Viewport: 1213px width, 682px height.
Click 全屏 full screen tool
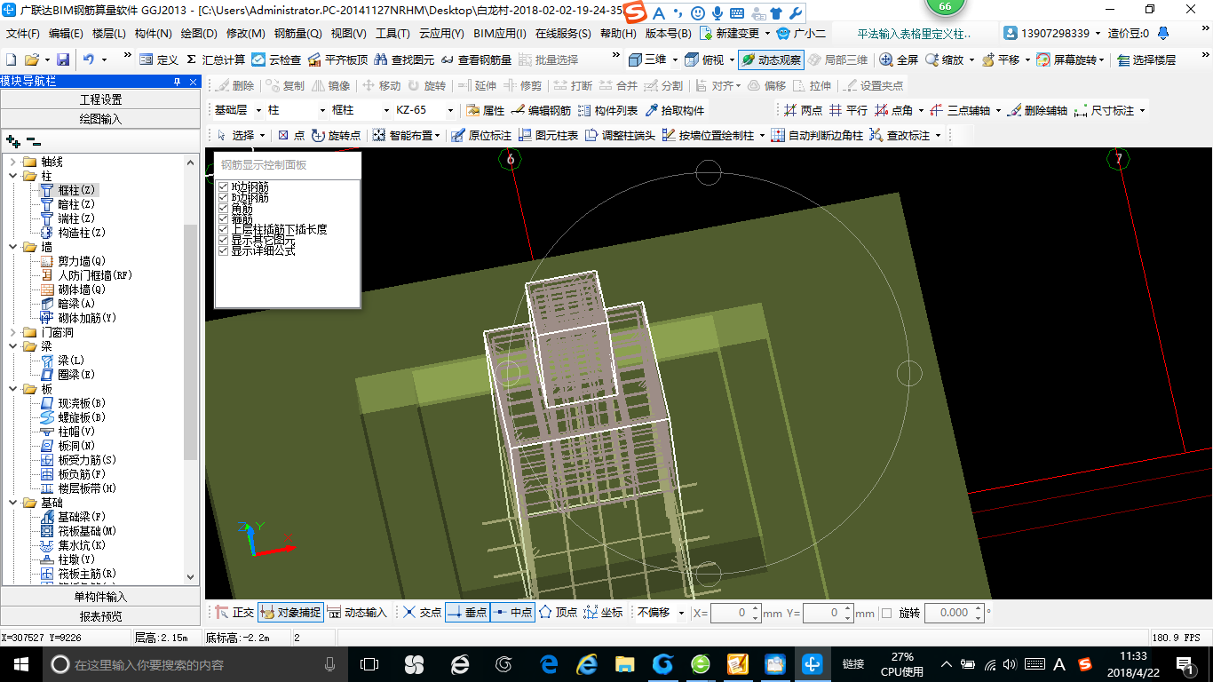899,59
